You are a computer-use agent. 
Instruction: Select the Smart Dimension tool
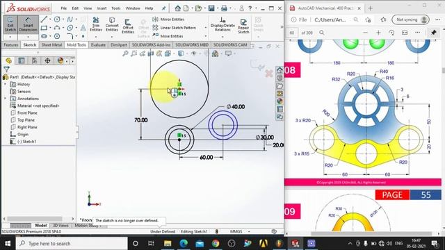click(28, 24)
